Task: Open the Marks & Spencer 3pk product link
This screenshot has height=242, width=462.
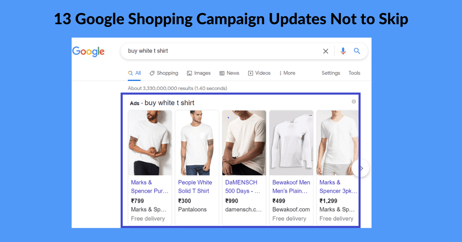Action: 338,187
